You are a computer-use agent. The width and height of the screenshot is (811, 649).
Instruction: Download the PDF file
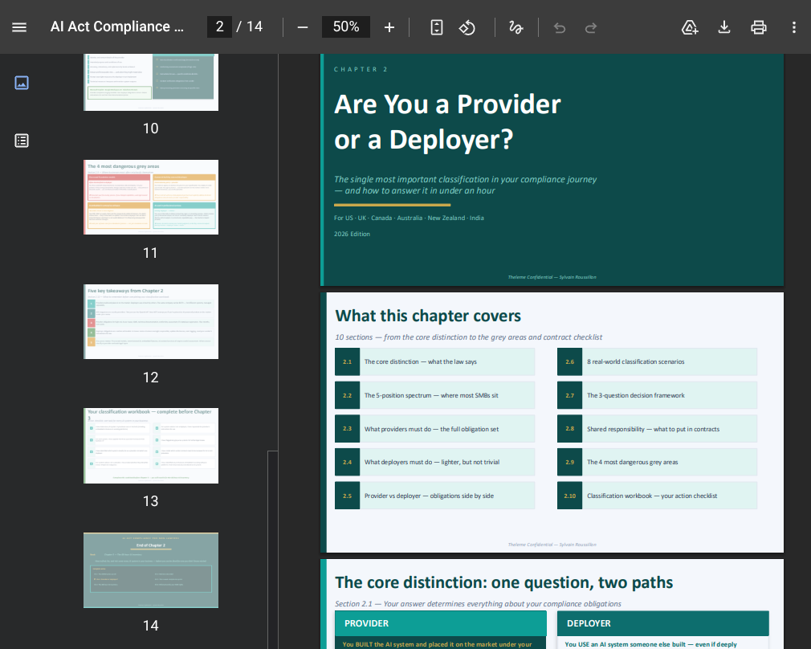(724, 27)
